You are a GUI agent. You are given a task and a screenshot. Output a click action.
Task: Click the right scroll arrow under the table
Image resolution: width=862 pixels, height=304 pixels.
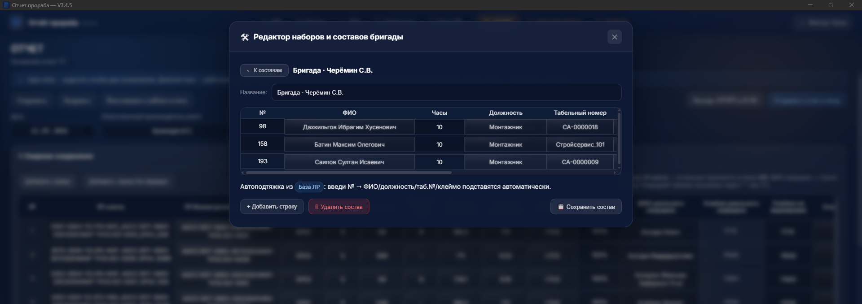pyautogui.click(x=615, y=172)
